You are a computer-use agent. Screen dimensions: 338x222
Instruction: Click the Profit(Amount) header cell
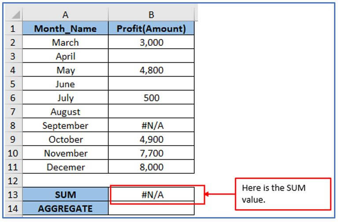pos(151,29)
